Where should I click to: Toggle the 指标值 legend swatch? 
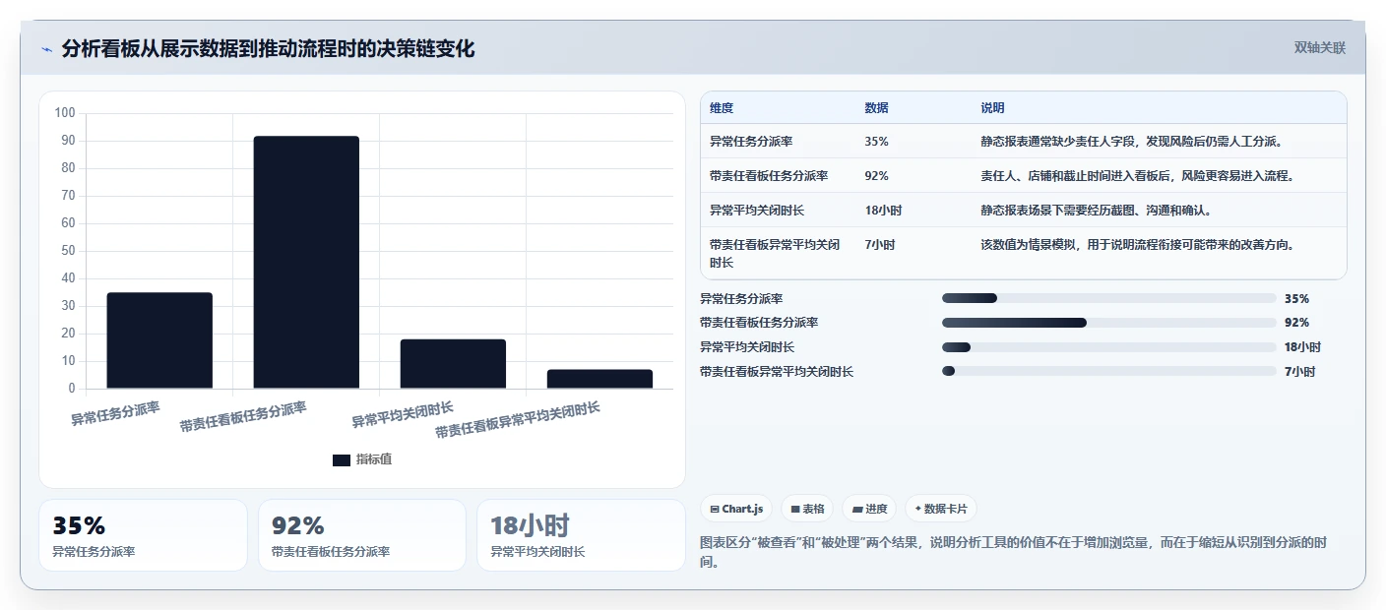pyautogui.click(x=342, y=459)
